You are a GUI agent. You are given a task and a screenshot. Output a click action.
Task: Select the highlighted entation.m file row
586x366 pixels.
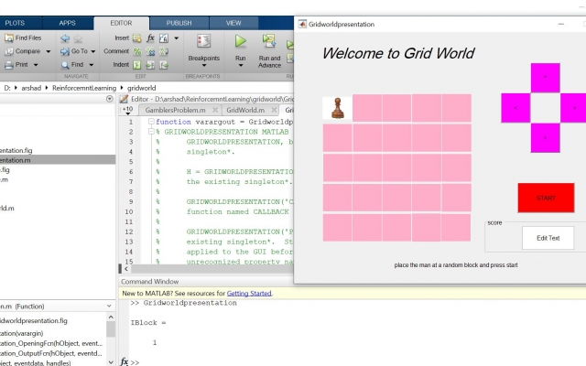tap(58, 160)
